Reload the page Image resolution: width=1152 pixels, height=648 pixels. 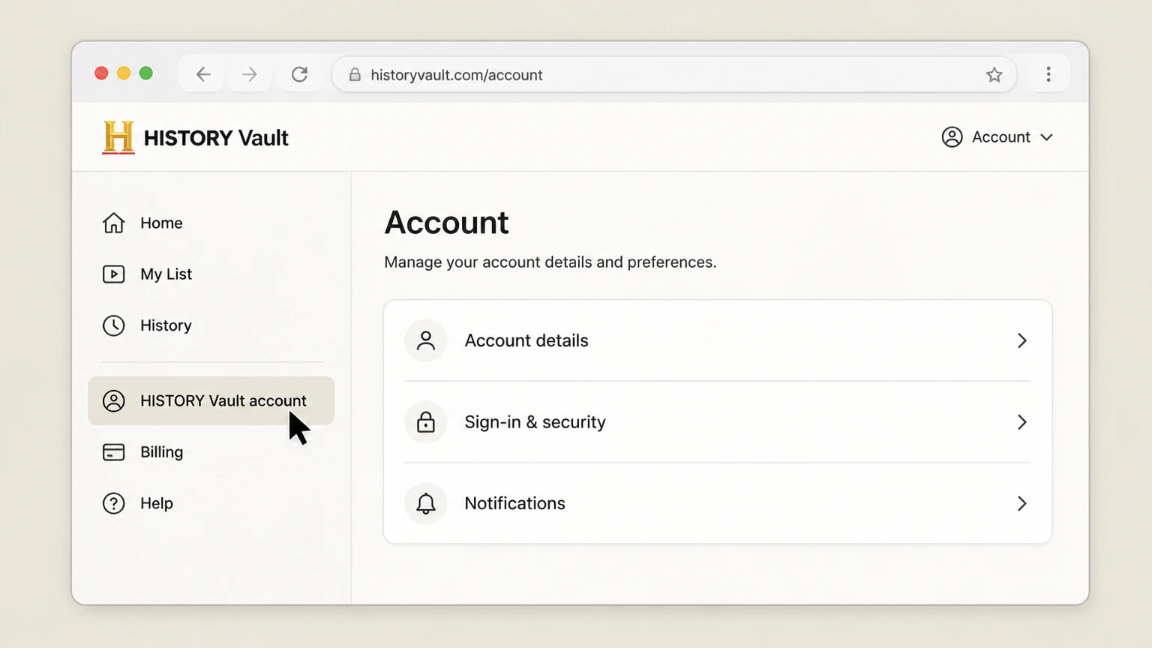[300, 74]
